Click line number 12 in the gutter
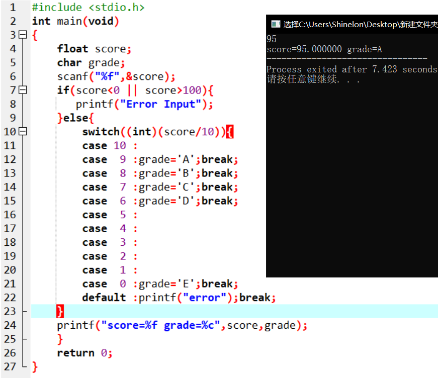 coord(10,159)
